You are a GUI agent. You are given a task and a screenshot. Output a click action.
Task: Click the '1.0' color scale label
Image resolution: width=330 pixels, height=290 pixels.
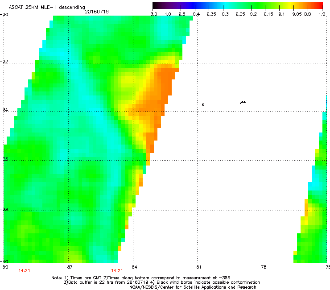322,14
